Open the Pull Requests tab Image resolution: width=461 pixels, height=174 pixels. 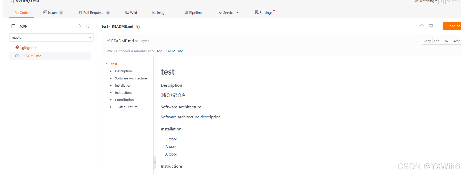[x=94, y=13]
